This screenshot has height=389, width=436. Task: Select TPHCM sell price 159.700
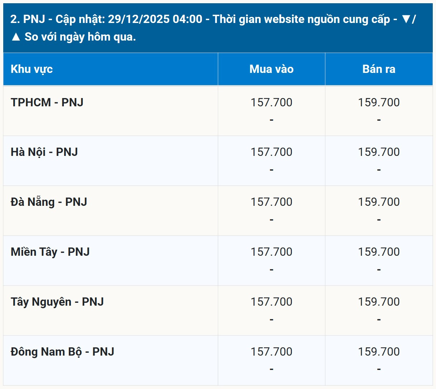click(x=379, y=102)
